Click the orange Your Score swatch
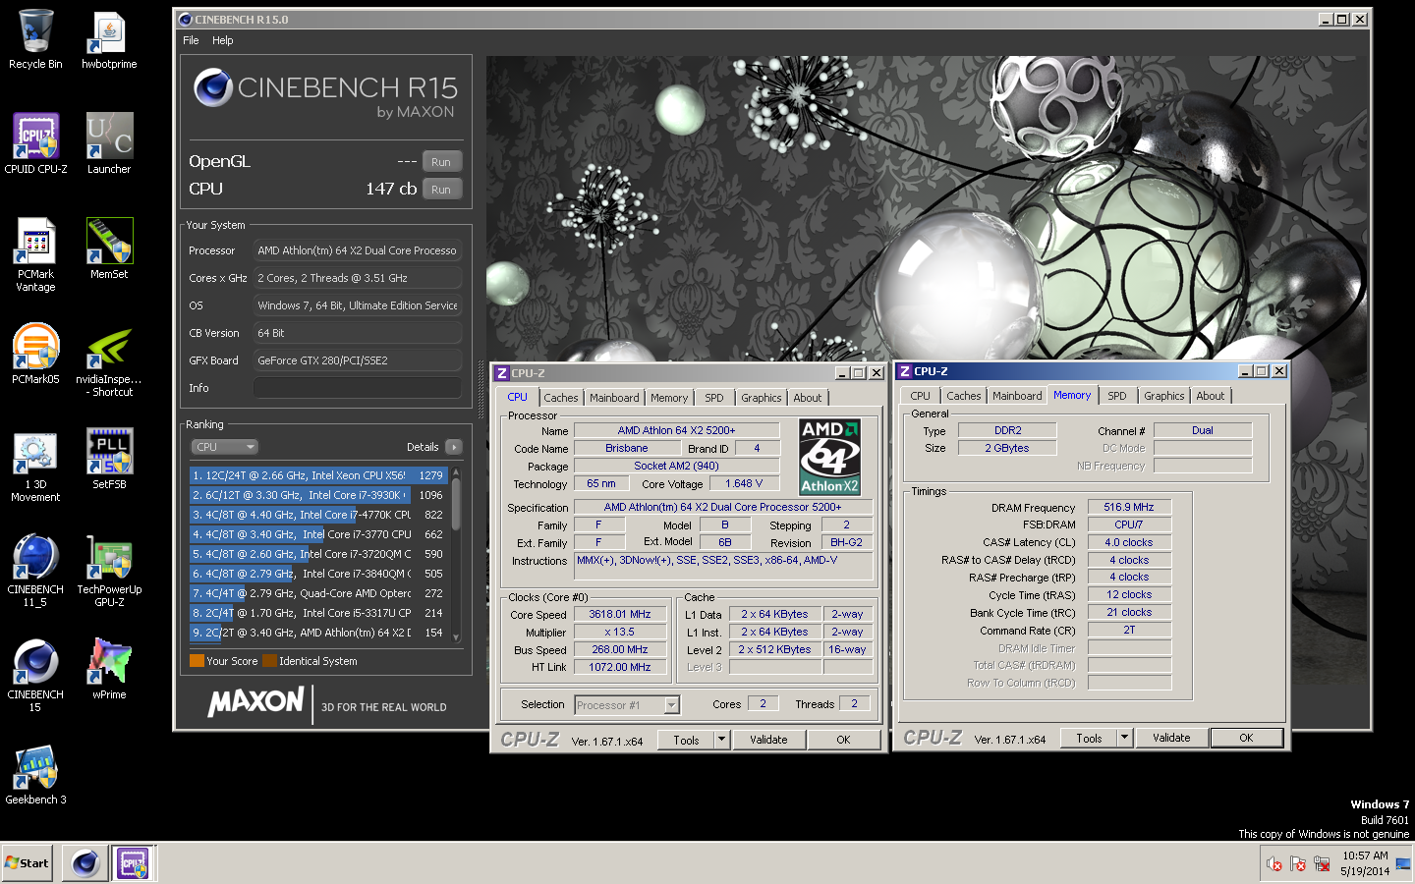 [x=197, y=661]
